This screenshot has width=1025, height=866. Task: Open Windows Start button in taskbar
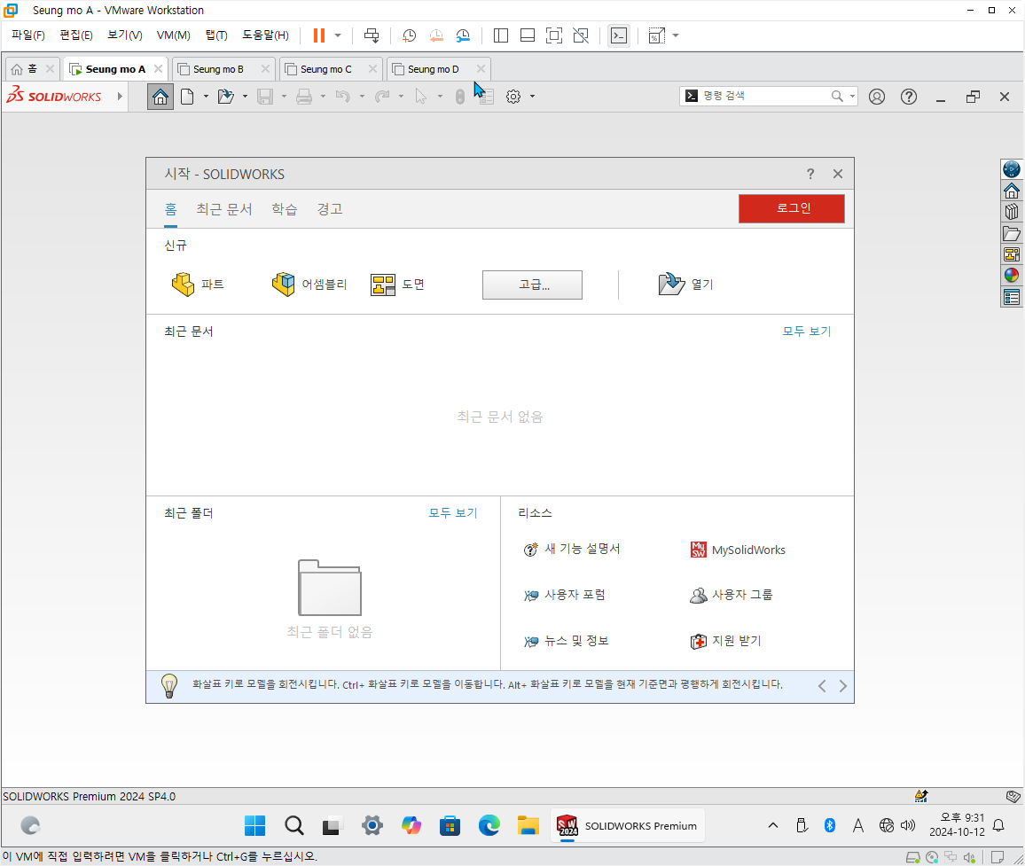coord(255,825)
